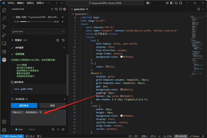
Task: Open MonkeyCode task history
Action: (56, 9)
